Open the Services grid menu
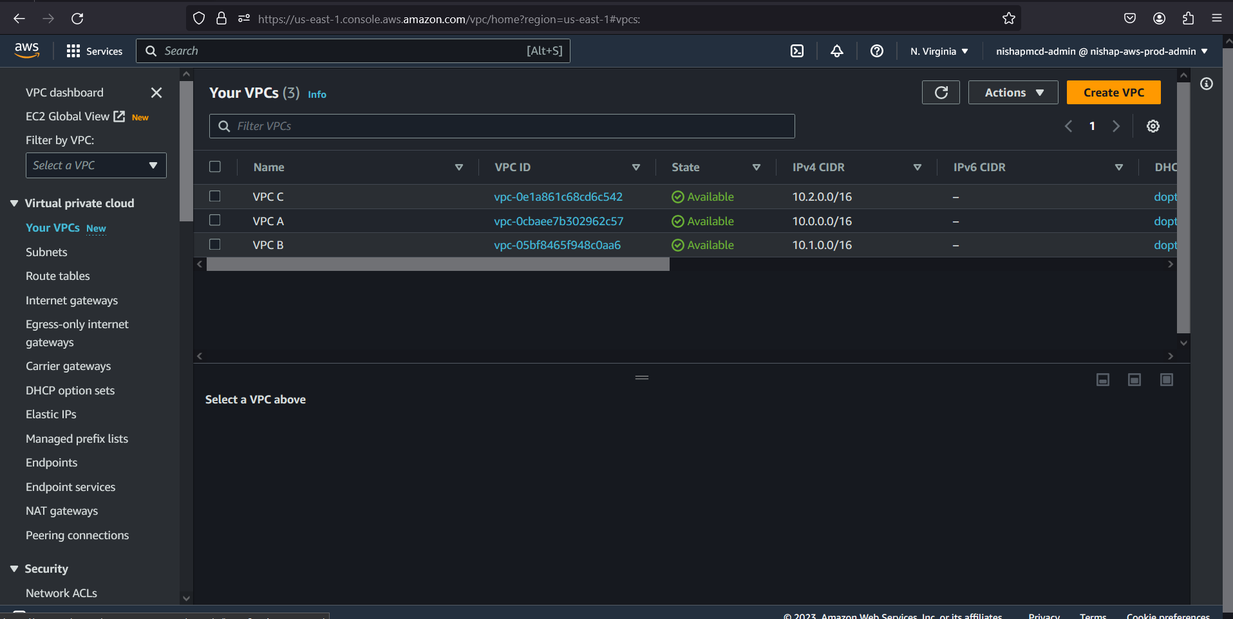This screenshot has width=1233, height=619. click(x=94, y=51)
